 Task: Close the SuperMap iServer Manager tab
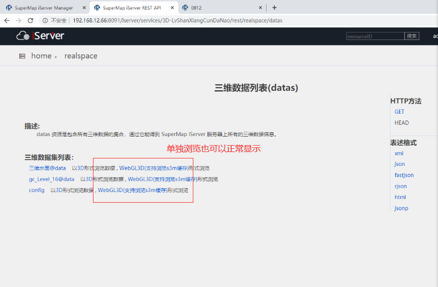click(84, 8)
